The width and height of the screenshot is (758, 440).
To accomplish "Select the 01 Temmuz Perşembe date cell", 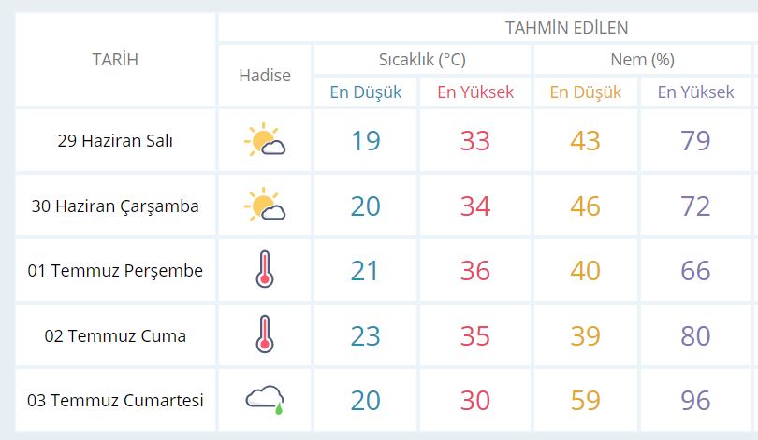I will point(115,270).
